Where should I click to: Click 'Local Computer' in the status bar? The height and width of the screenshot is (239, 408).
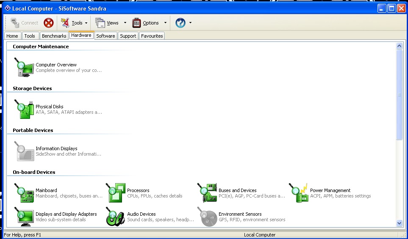[260, 235]
